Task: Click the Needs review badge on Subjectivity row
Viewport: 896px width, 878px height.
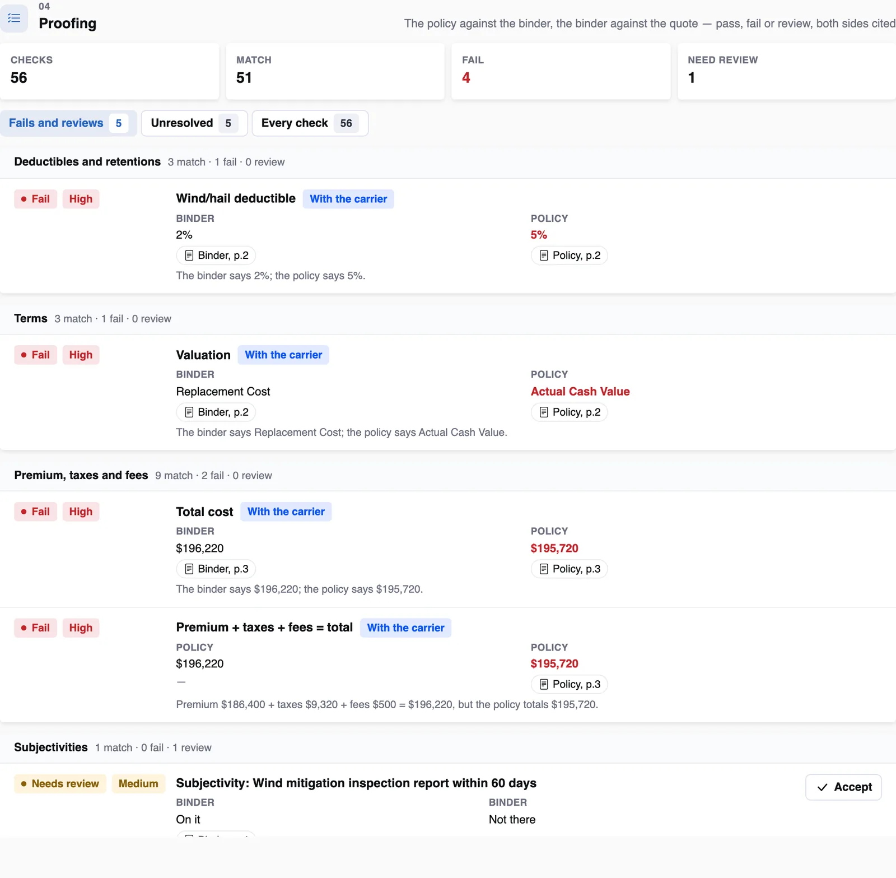Action: pyautogui.click(x=60, y=783)
